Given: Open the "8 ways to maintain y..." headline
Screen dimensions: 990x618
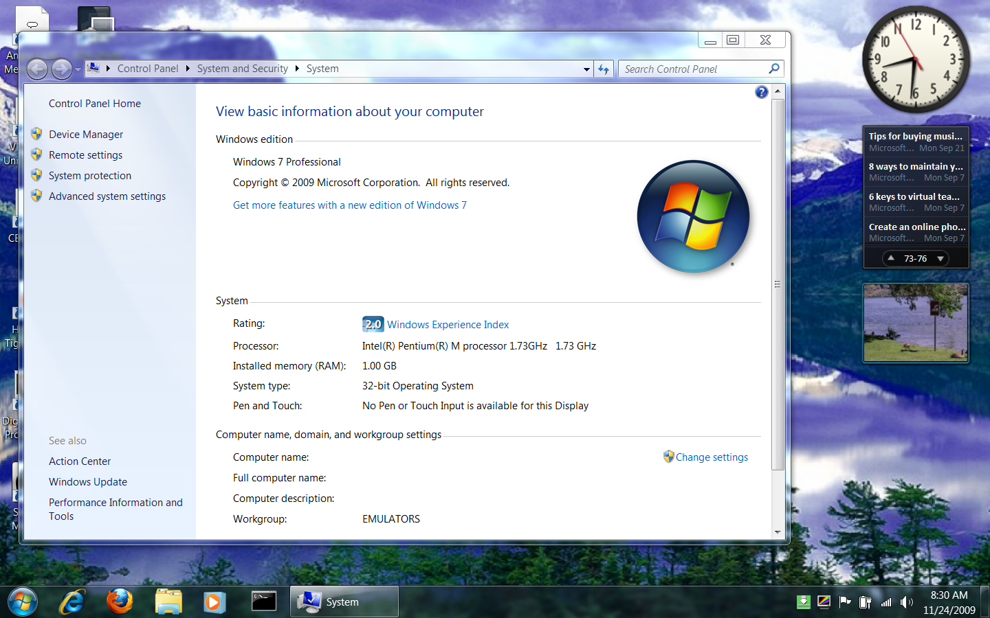Looking at the screenshot, I should point(916,166).
